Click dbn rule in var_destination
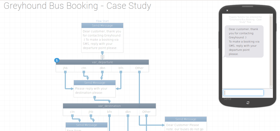 pos(128,112)
